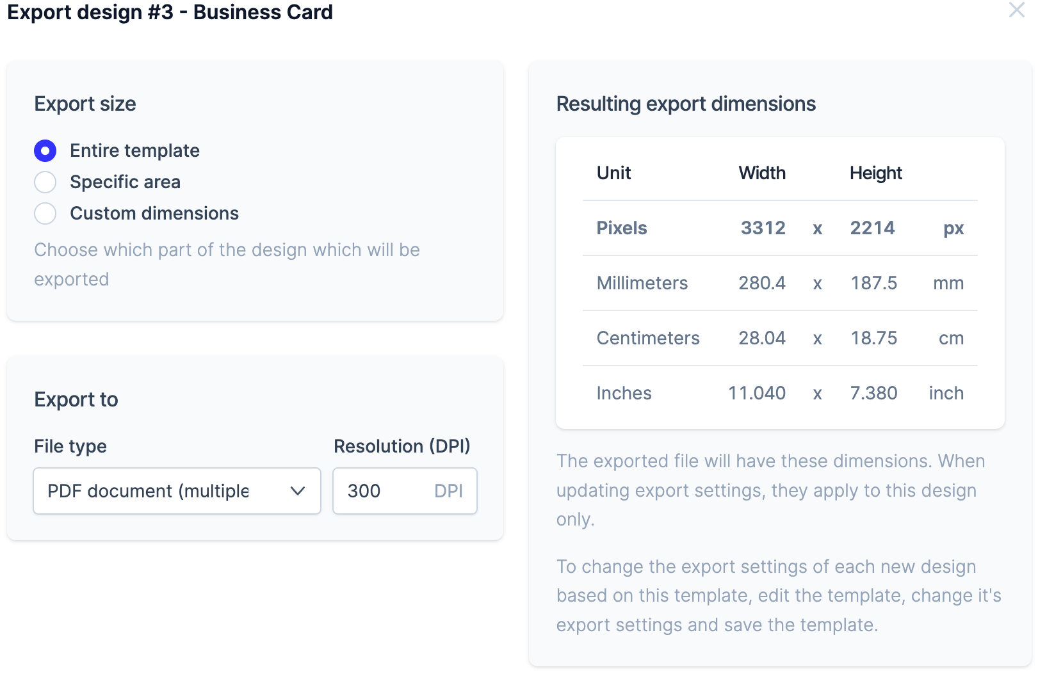Viewport: 1038px width, 674px height.
Task: Click the Width column header
Action: coord(761,173)
